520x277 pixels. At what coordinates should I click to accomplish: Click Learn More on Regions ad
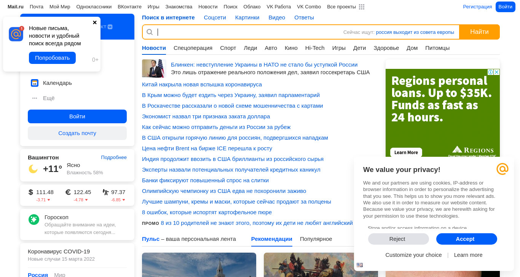pos(406,152)
